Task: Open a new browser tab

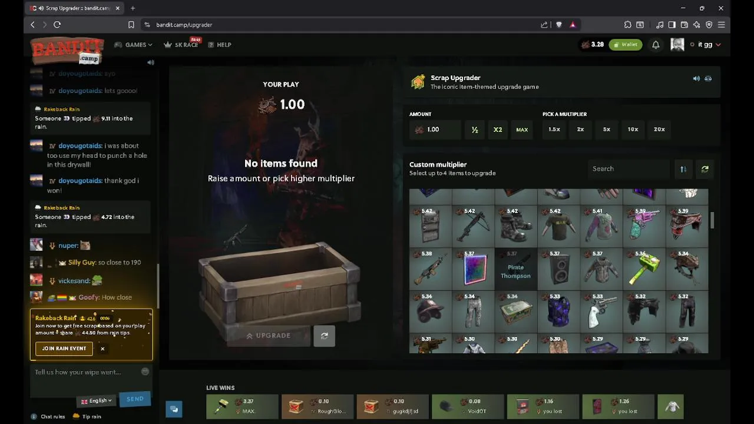Action: pyautogui.click(x=133, y=8)
